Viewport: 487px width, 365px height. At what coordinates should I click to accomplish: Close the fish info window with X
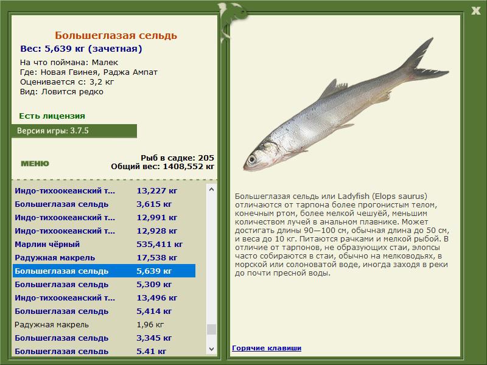pyautogui.click(x=475, y=11)
